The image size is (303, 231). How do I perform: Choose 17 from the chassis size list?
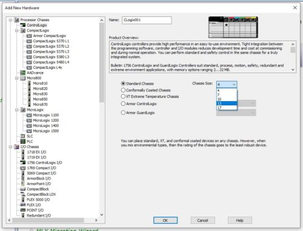[x=227, y=108]
